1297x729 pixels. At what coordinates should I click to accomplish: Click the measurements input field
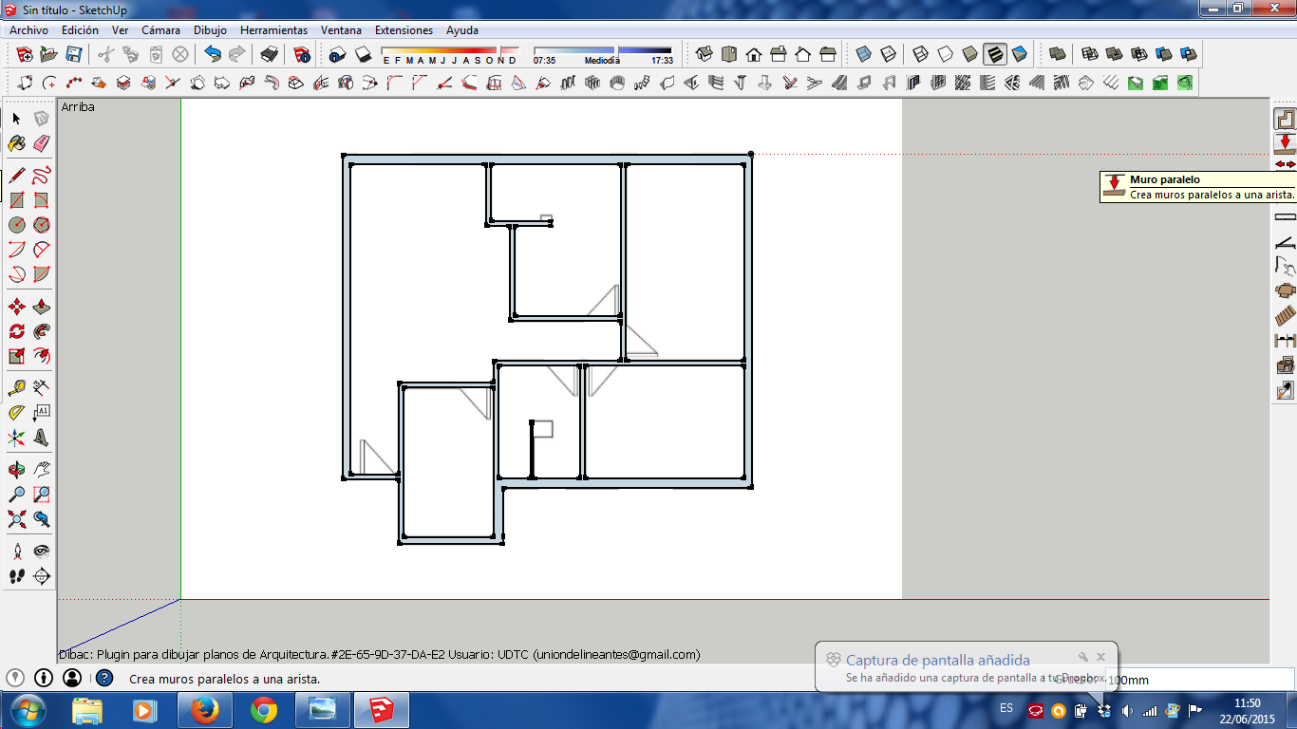coord(1199,679)
